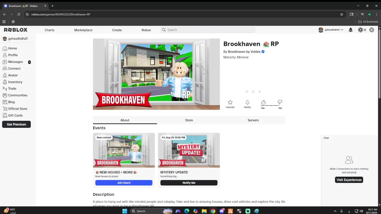Open Chrome apps grid in bookmarks bar
This screenshot has height=214, width=381.
click(x=4, y=22)
